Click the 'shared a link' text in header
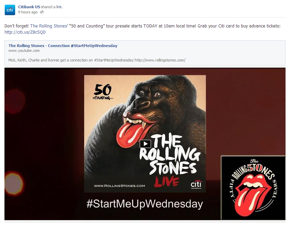This screenshot has height=227, width=290. 52,7
